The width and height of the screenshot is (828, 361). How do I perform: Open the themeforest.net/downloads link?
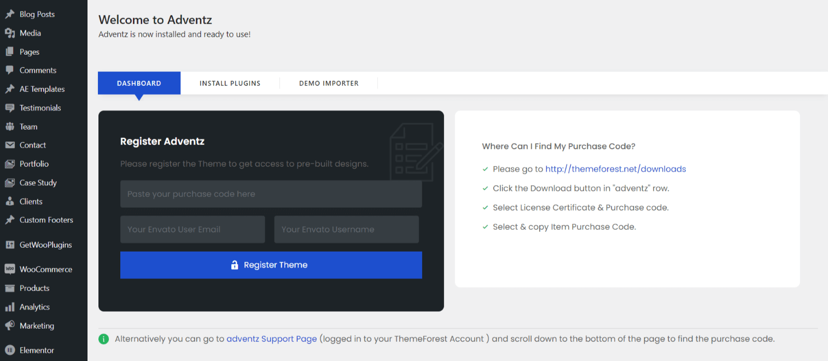pyautogui.click(x=615, y=169)
